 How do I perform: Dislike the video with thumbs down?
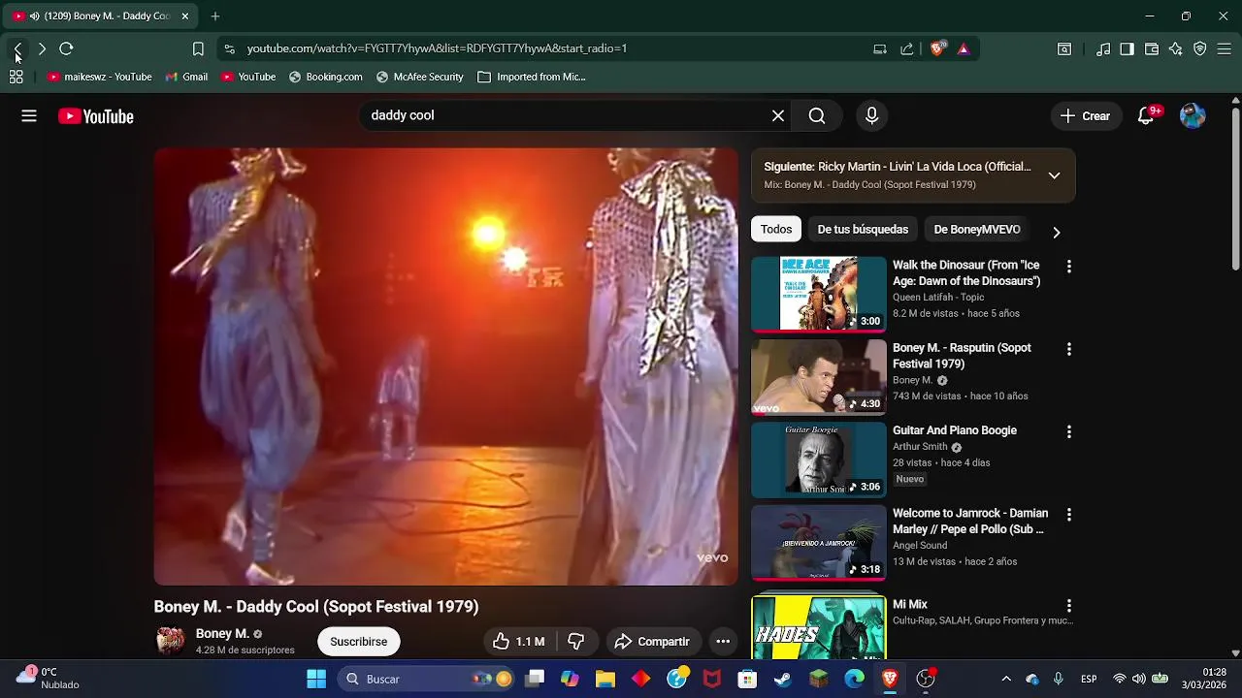click(x=576, y=642)
